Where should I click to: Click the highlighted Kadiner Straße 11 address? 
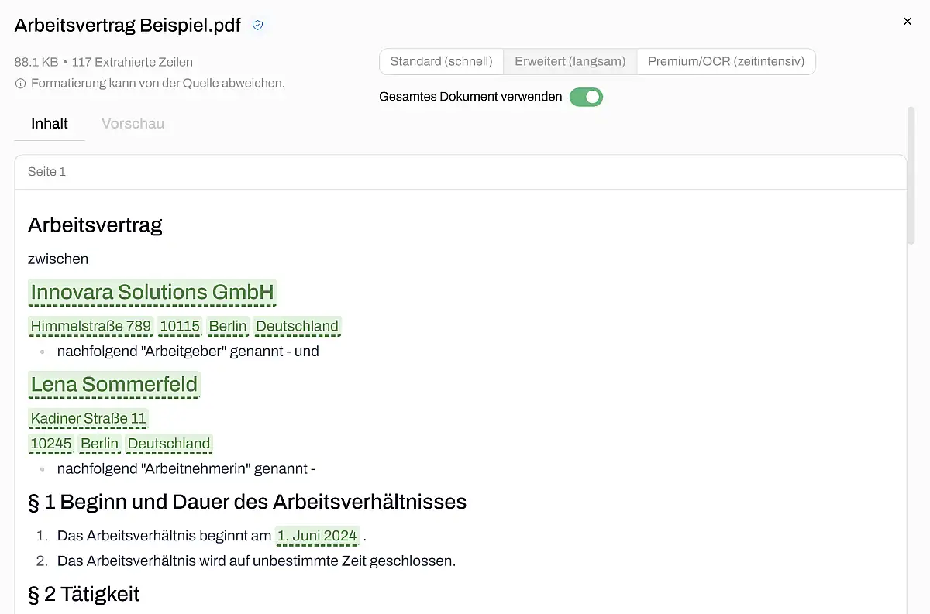[x=88, y=418]
